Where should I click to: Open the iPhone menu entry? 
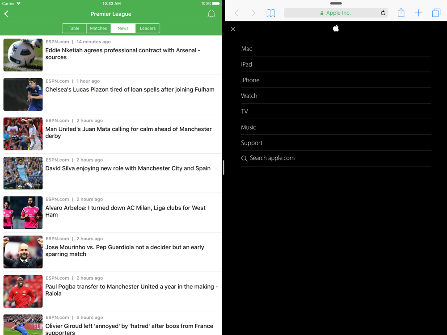(x=336, y=80)
